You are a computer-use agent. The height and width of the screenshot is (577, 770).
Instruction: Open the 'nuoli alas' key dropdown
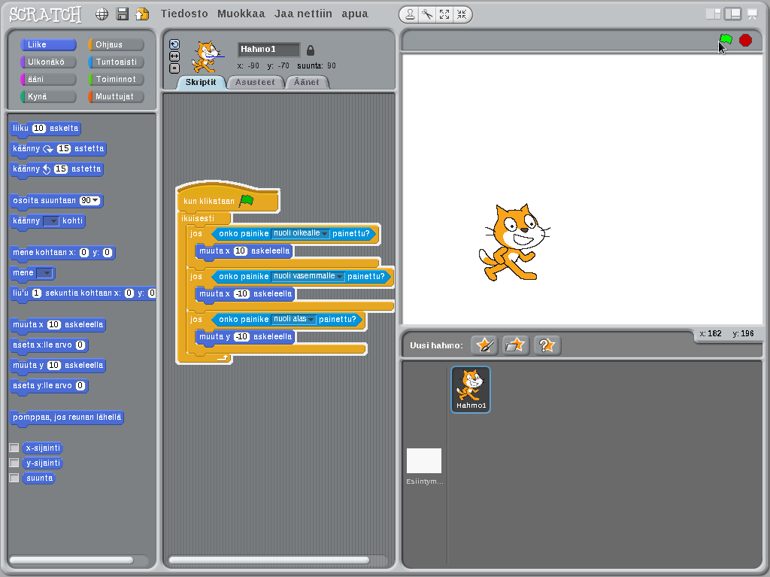coord(311,320)
